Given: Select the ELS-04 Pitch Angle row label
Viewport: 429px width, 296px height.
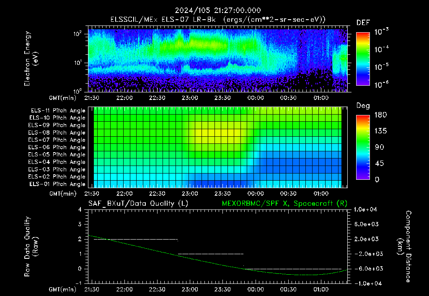Looking at the screenshot, I should [57, 162].
